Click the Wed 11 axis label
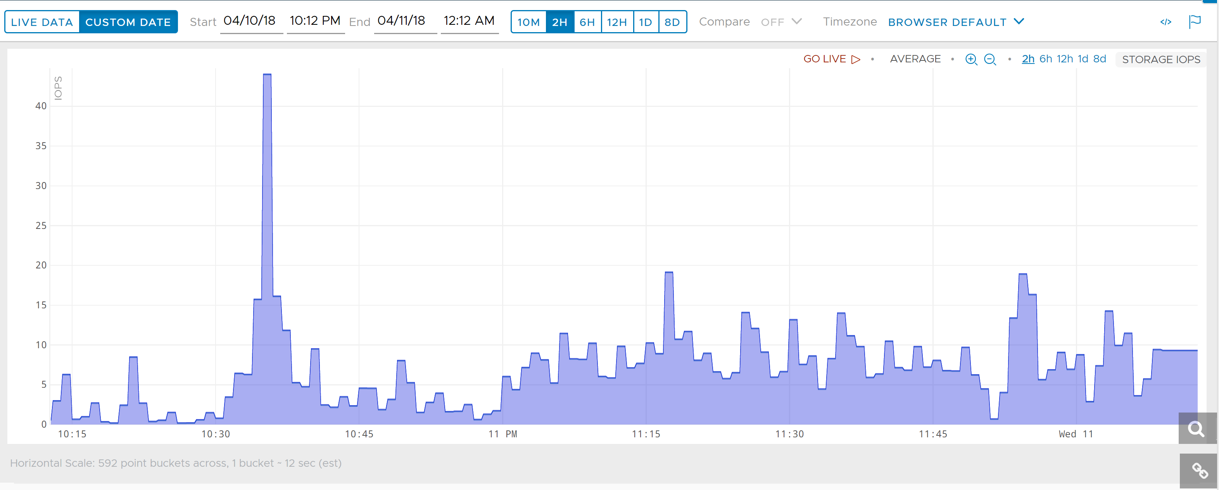This screenshot has width=1219, height=490. click(x=1076, y=434)
